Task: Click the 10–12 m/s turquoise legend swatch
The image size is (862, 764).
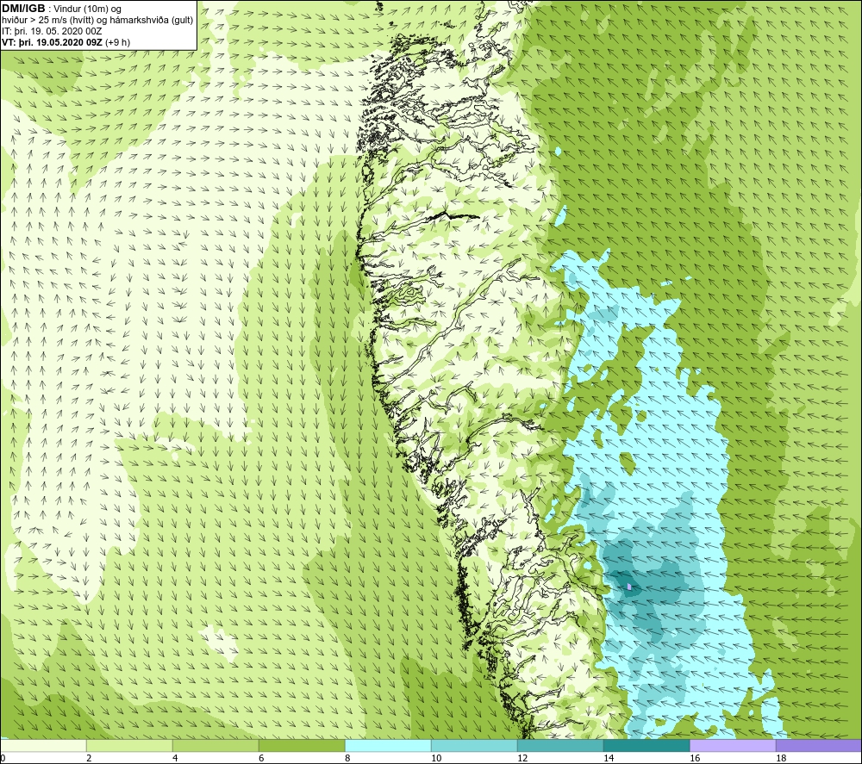Action: click(x=474, y=745)
